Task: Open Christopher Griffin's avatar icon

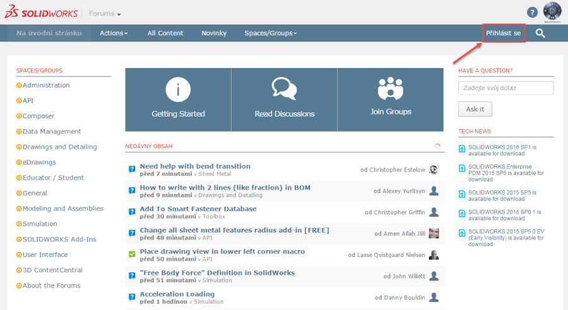Action: pos(434,212)
